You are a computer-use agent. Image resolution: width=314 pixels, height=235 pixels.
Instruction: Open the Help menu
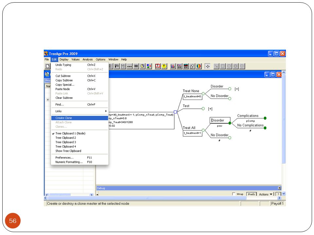(124, 59)
